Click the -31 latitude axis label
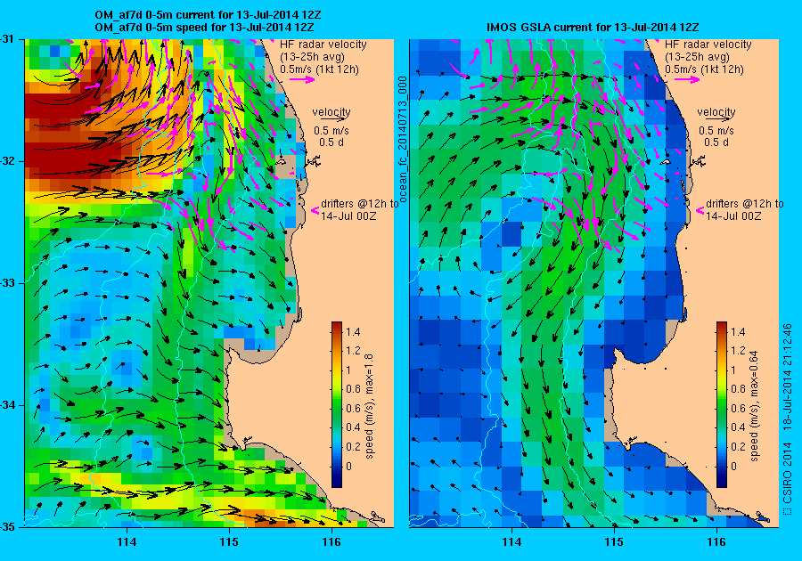This screenshot has width=802, height=561. point(6,39)
